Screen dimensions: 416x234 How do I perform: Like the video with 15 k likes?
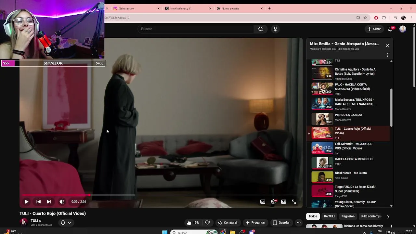[x=193, y=223]
